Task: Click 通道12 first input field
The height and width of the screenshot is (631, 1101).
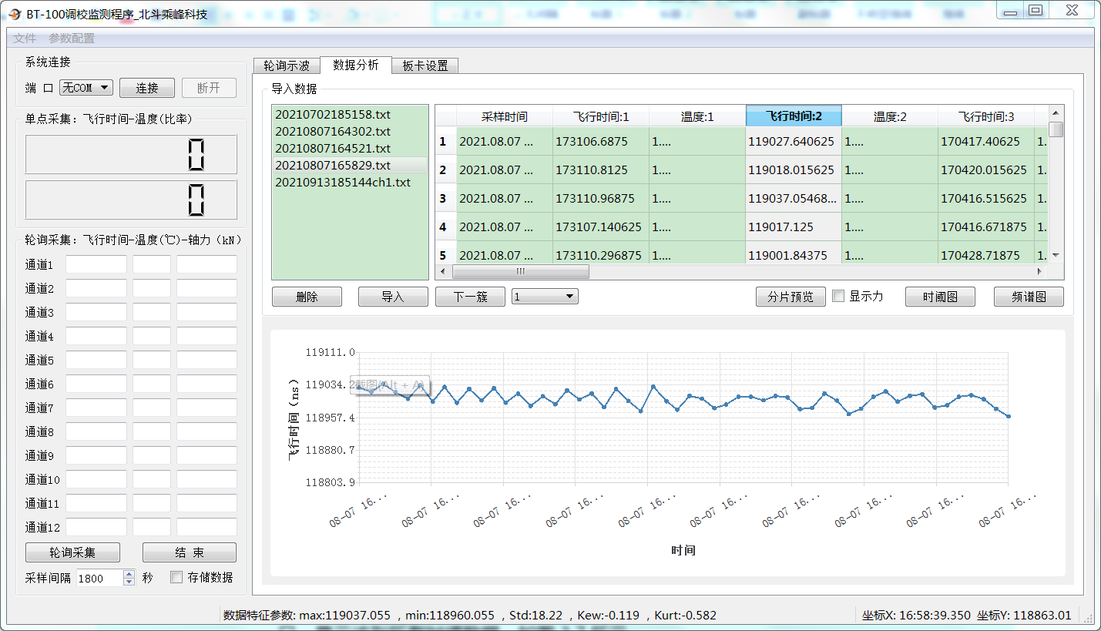Action: (96, 528)
